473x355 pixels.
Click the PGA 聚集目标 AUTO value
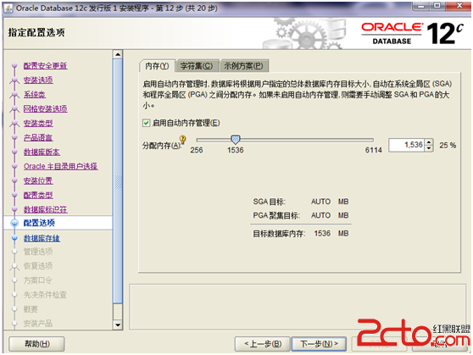[x=320, y=216]
